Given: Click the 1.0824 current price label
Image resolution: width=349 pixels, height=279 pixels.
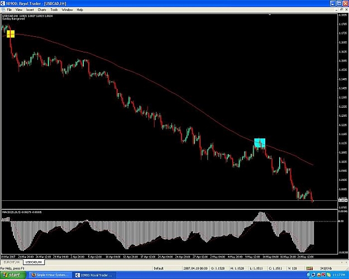Looking at the screenshot, I should [343, 200].
